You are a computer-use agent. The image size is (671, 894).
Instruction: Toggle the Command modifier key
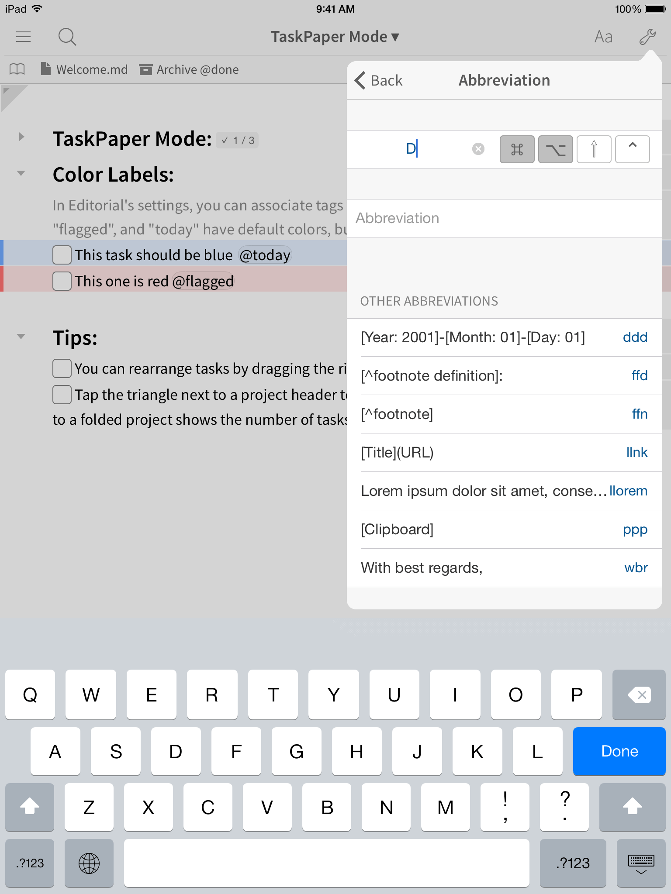point(517,149)
